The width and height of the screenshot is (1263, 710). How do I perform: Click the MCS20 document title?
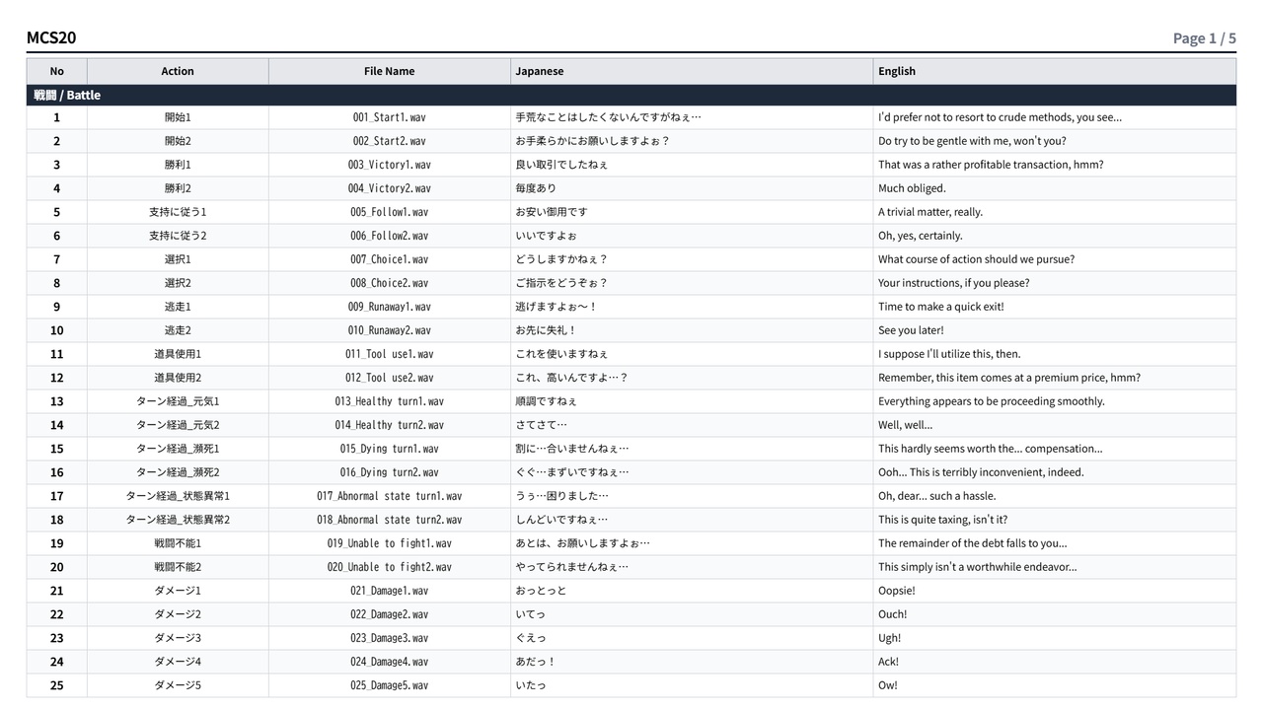[51, 37]
